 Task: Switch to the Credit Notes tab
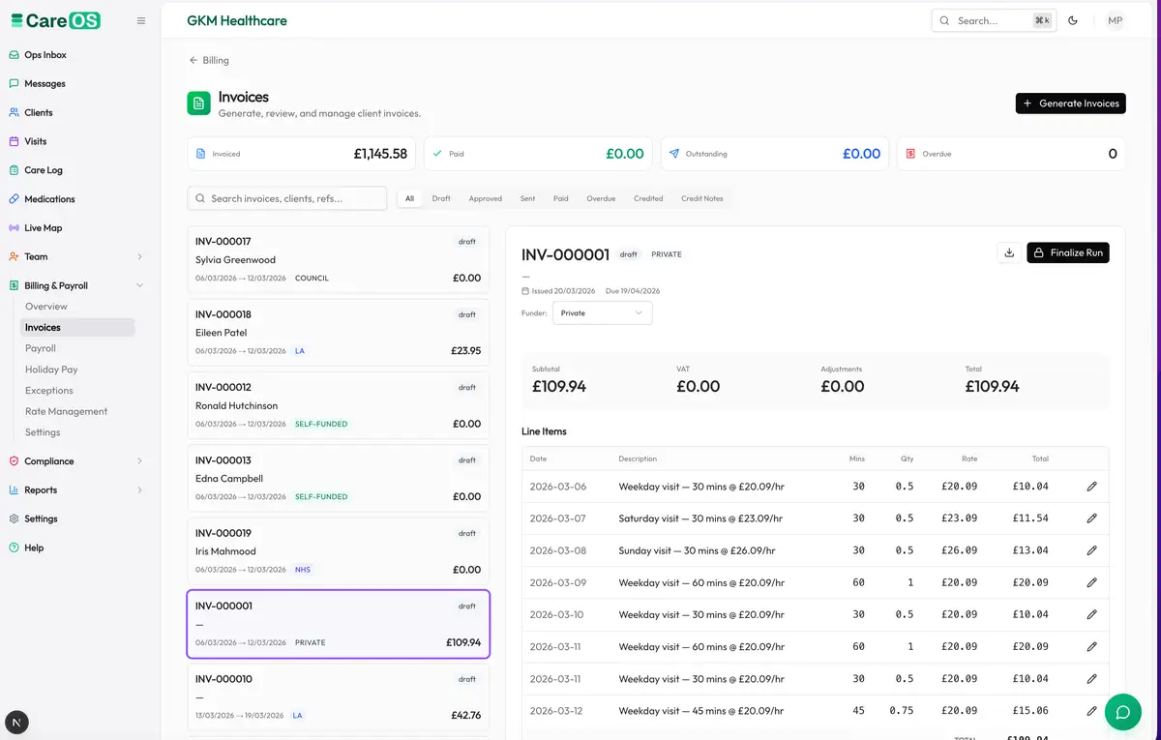tap(701, 198)
